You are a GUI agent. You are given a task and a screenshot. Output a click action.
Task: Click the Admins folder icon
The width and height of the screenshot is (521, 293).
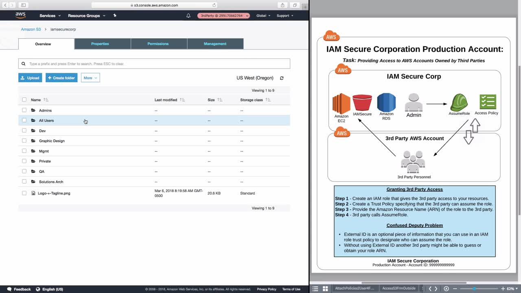click(33, 110)
